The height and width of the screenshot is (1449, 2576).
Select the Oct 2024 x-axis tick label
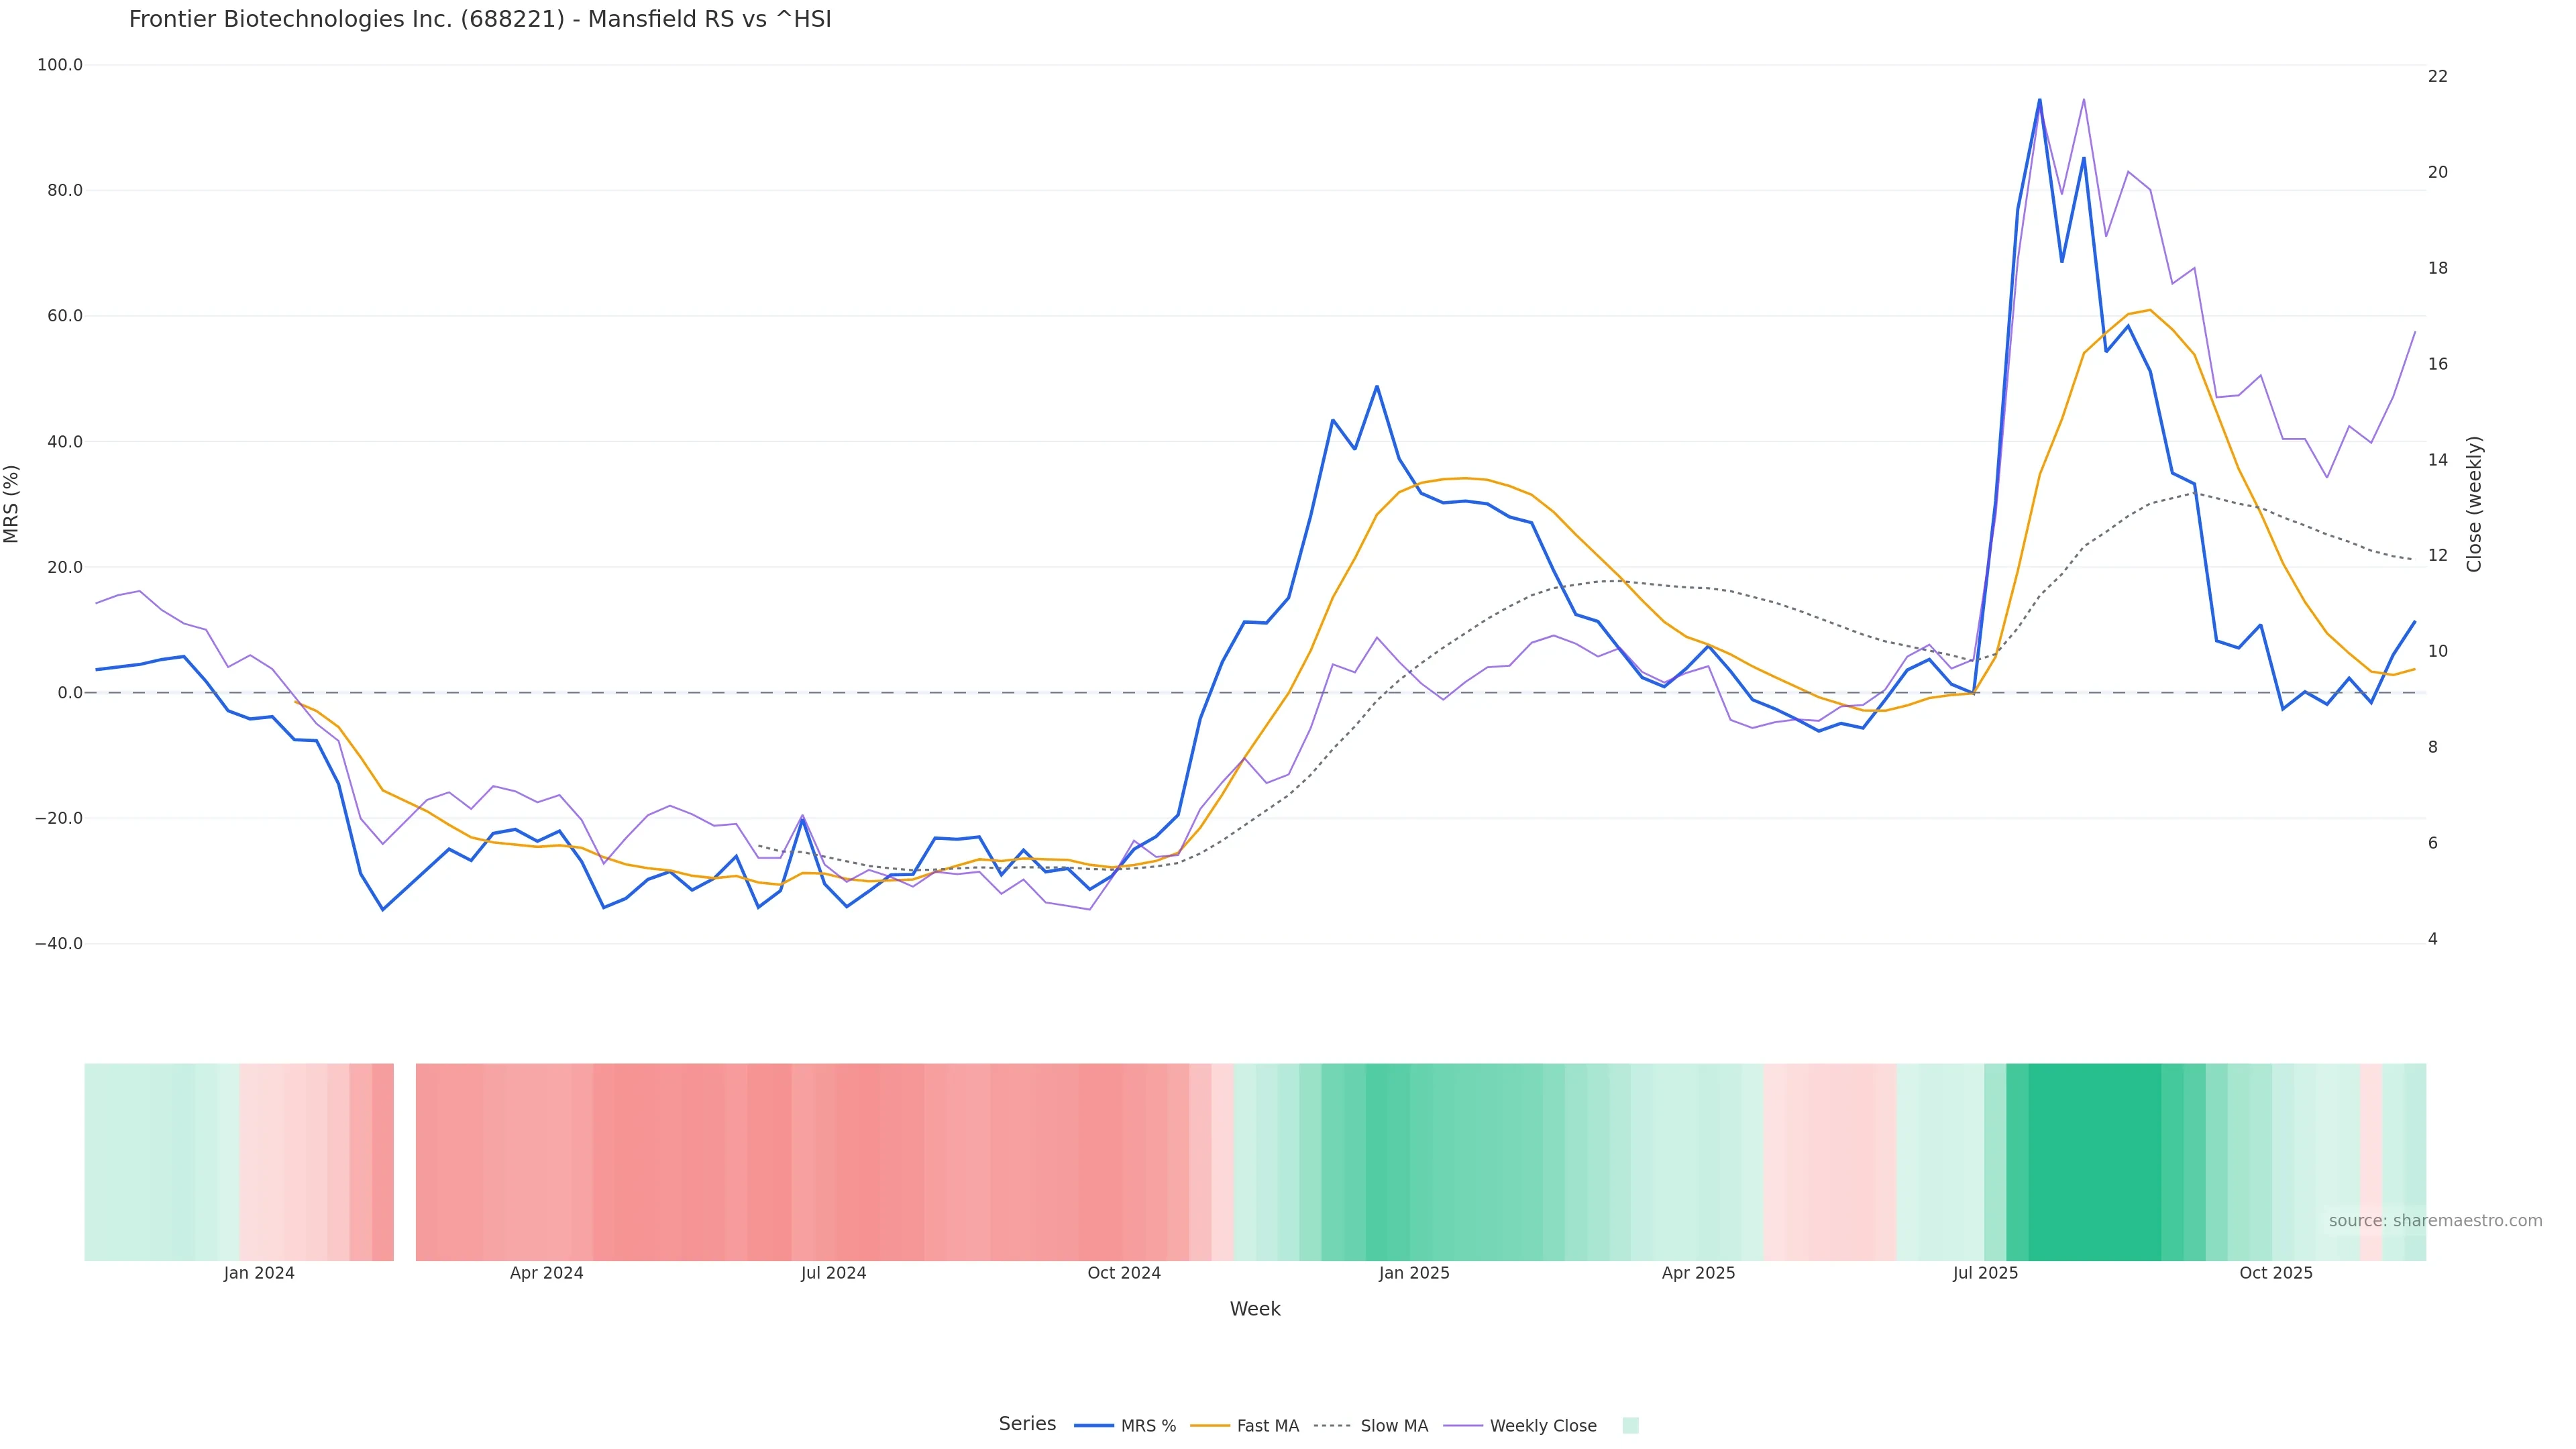pyautogui.click(x=1124, y=1273)
